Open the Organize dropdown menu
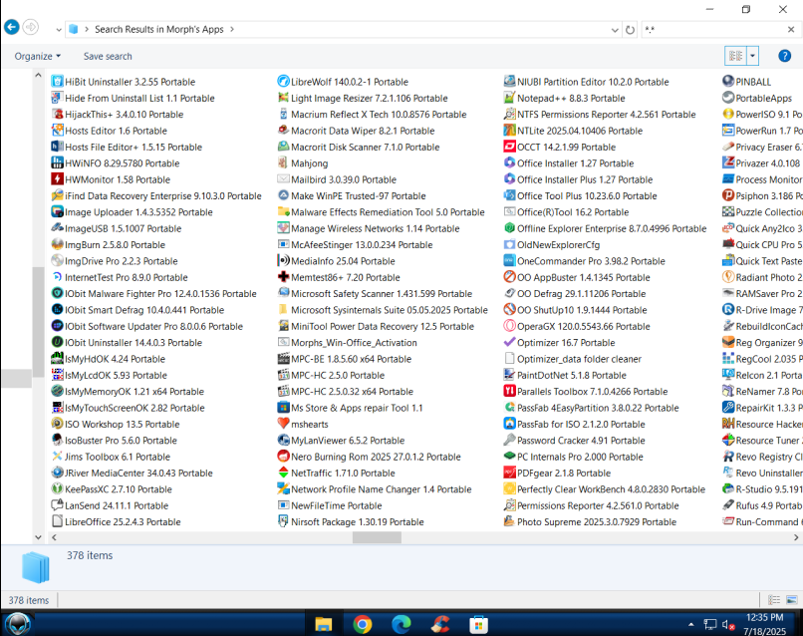The height and width of the screenshot is (636, 803). point(38,57)
